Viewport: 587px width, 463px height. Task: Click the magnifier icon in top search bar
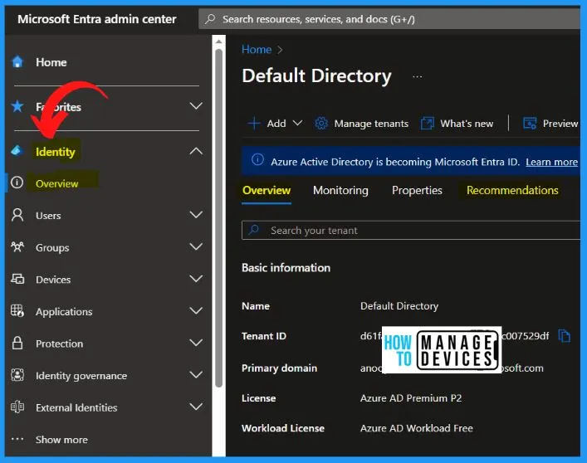210,18
